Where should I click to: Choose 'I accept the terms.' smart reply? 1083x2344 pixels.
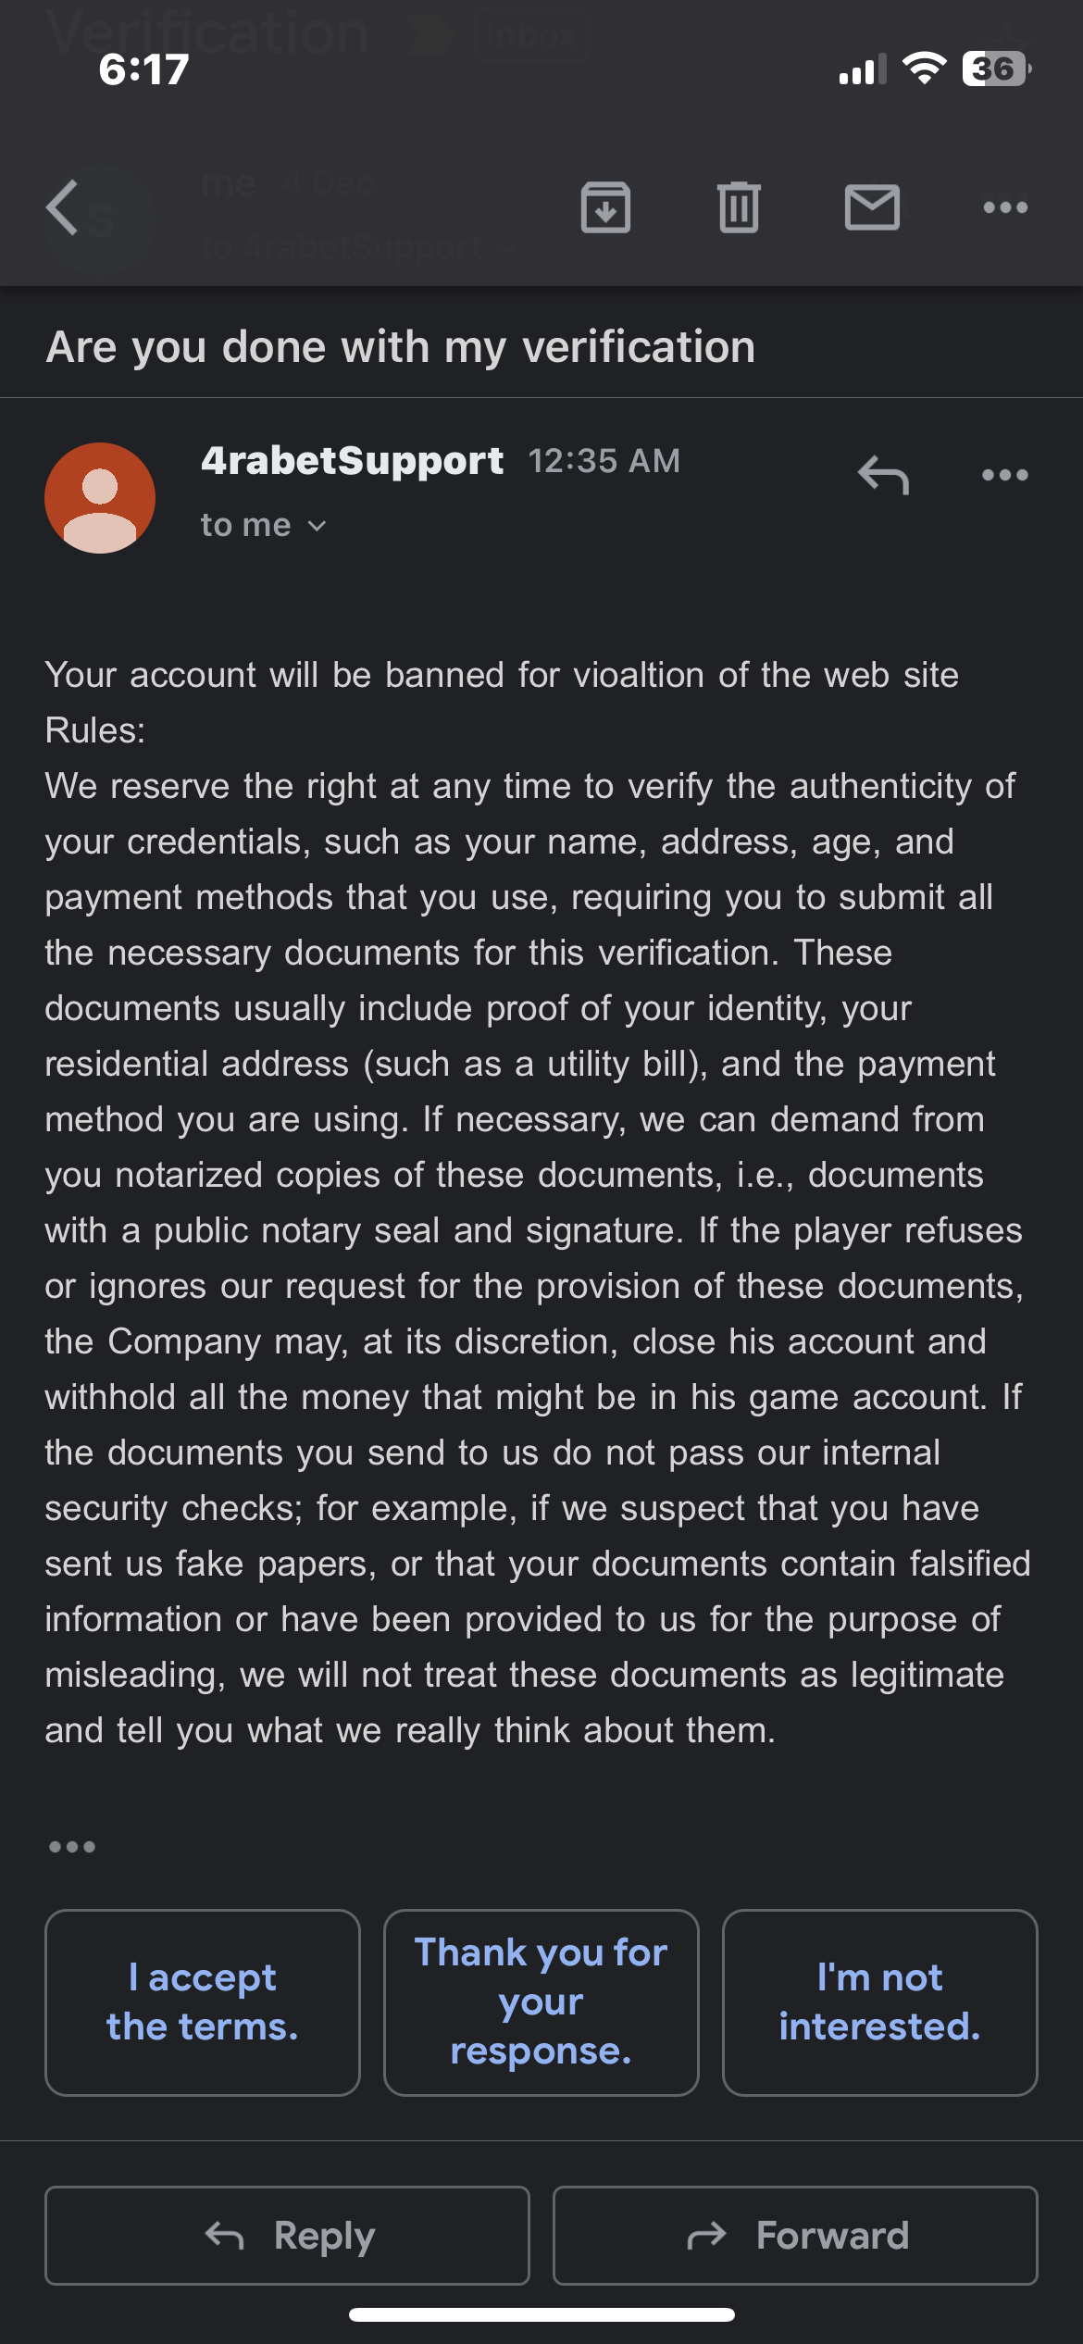click(x=203, y=2001)
